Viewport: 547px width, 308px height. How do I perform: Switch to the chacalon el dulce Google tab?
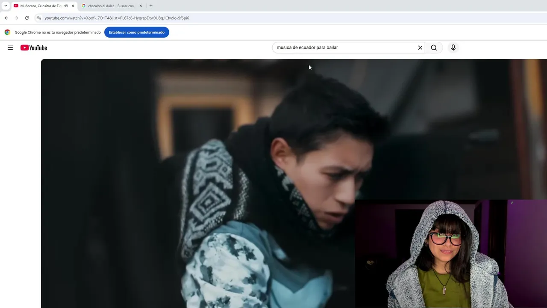pyautogui.click(x=110, y=6)
